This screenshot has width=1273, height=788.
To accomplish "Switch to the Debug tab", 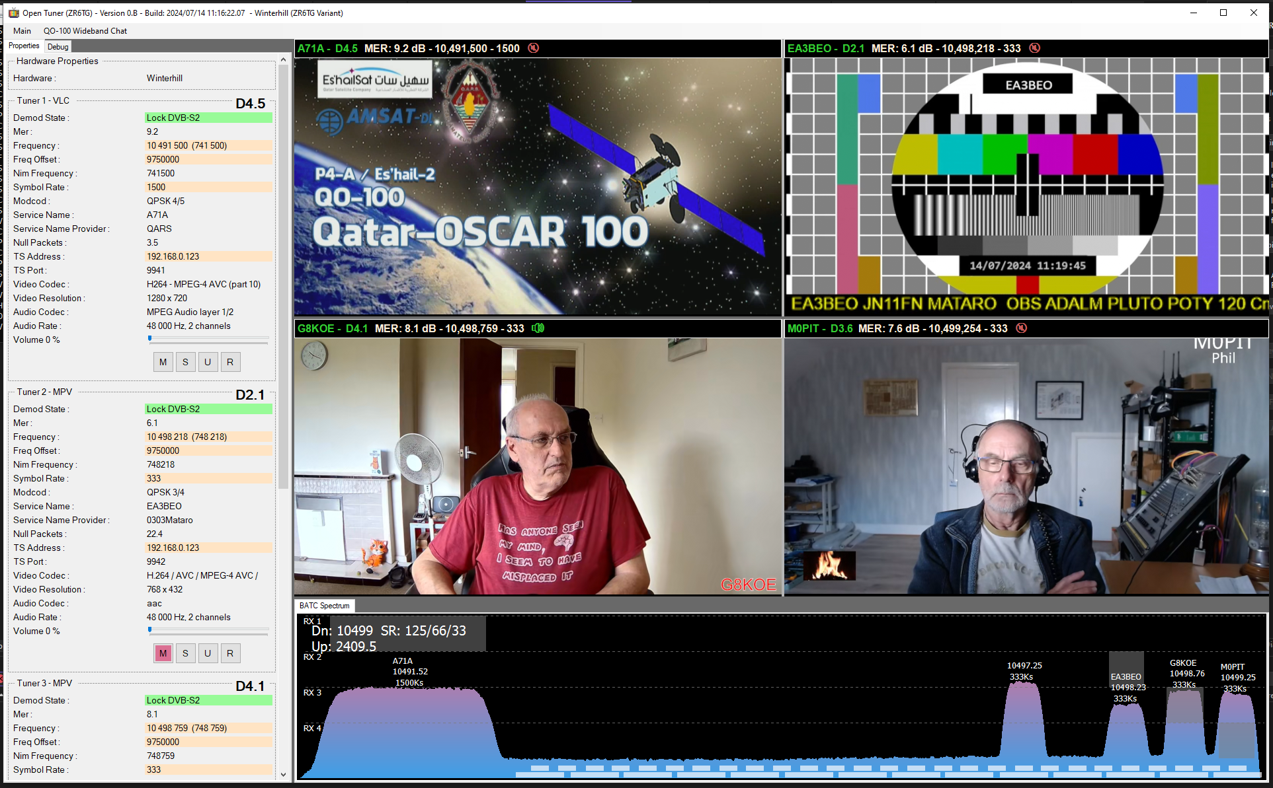I will click(x=58, y=47).
